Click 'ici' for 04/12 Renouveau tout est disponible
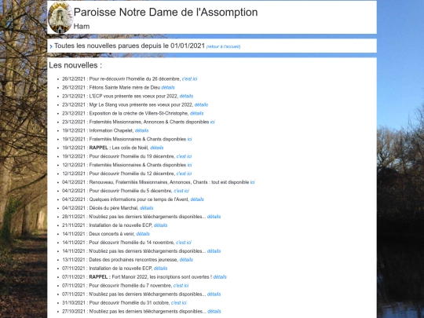Viewport: 424px width, 318px height. coord(253,182)
